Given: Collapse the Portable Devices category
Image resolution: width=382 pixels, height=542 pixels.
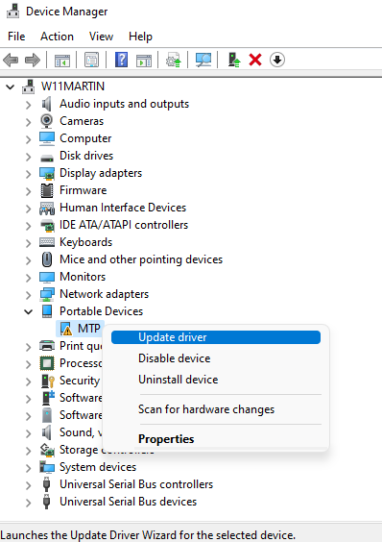Looking at the screenshot, I should pos(29,311).
